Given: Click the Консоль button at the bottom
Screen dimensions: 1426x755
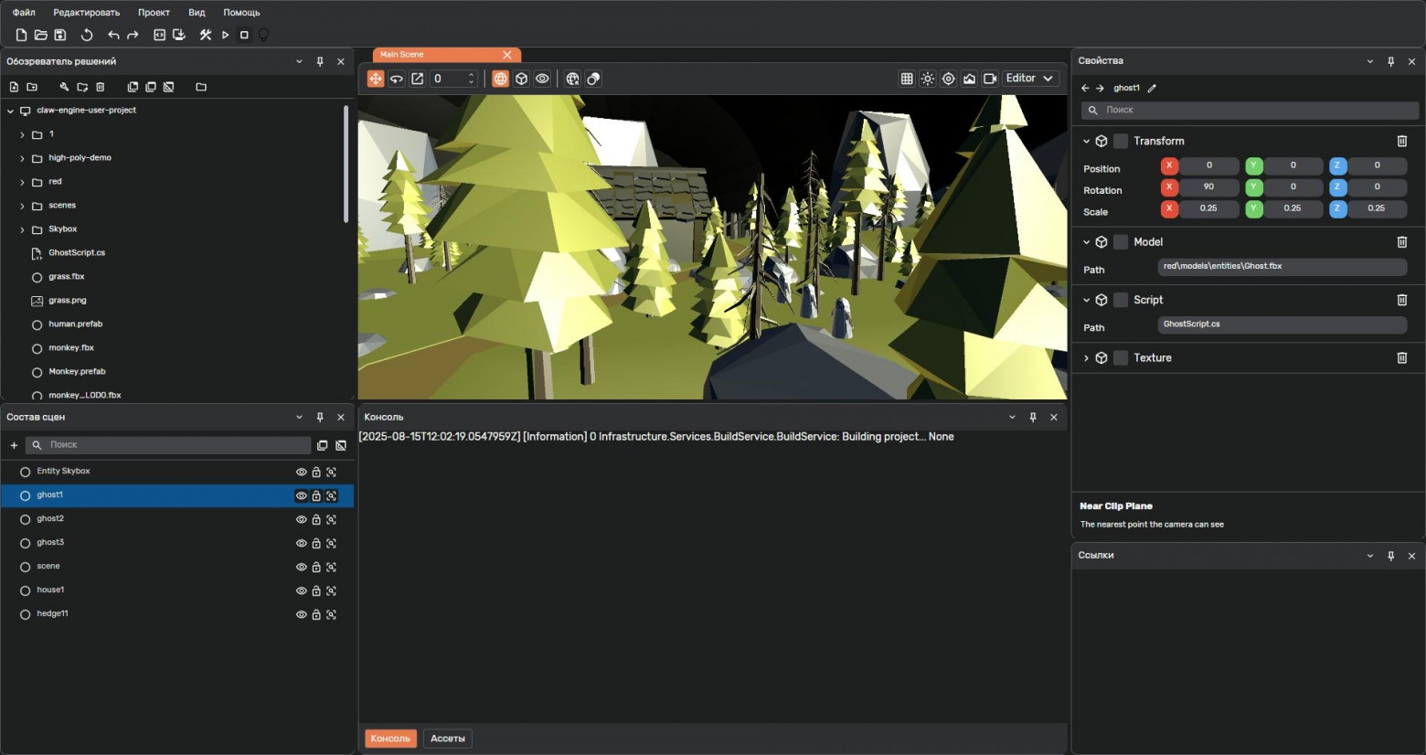Looking at the screenshot, I should click(390, 739).
